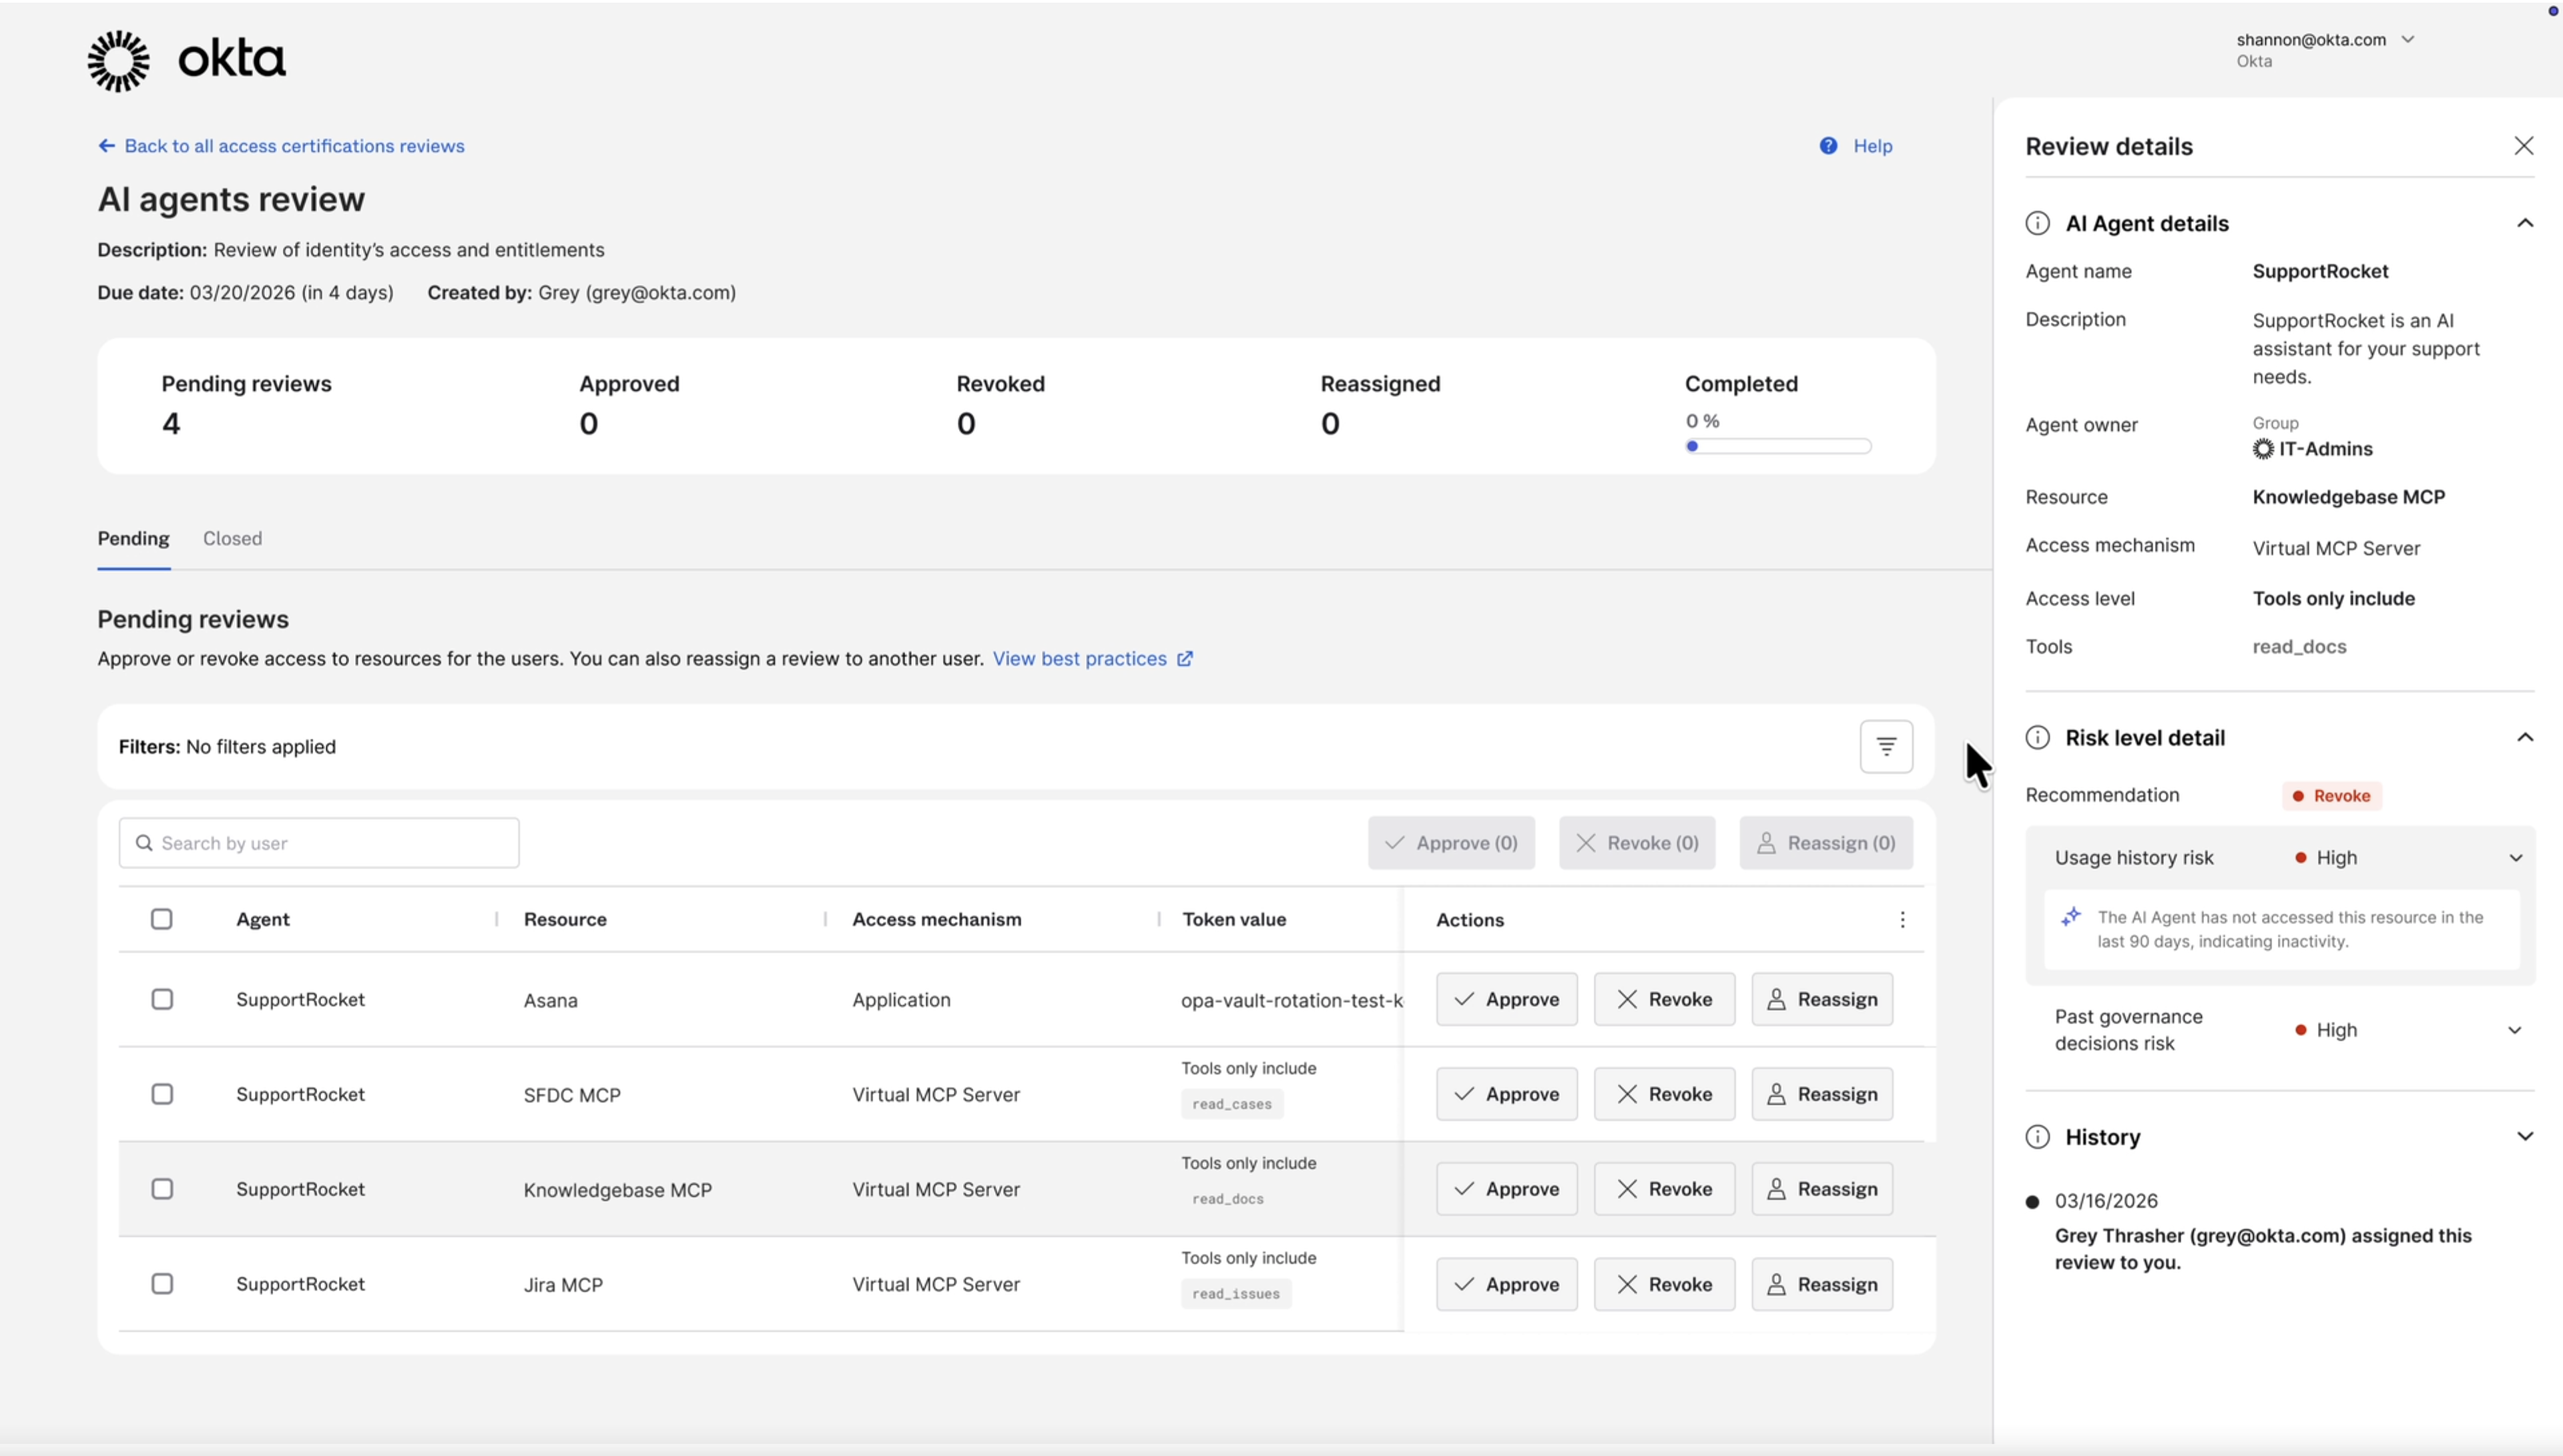Viewport: 2563px width, 1456px height.
Task: Open Help via the question mark icon
Action: 1828,146
